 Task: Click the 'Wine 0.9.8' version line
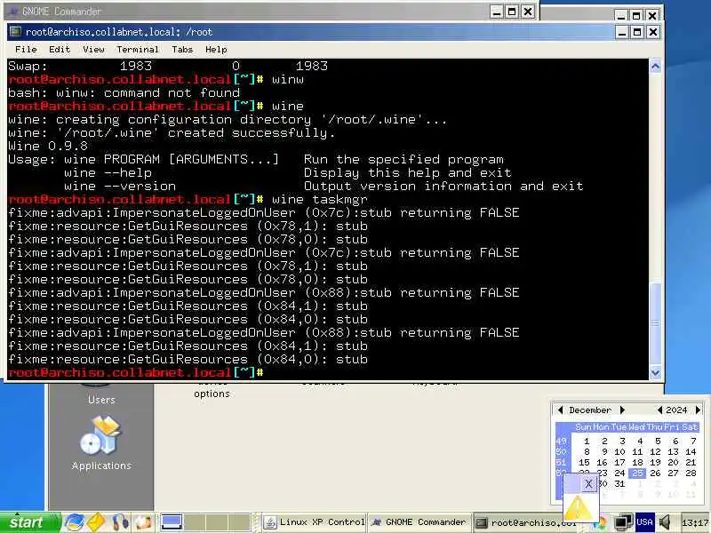(48, 146)
